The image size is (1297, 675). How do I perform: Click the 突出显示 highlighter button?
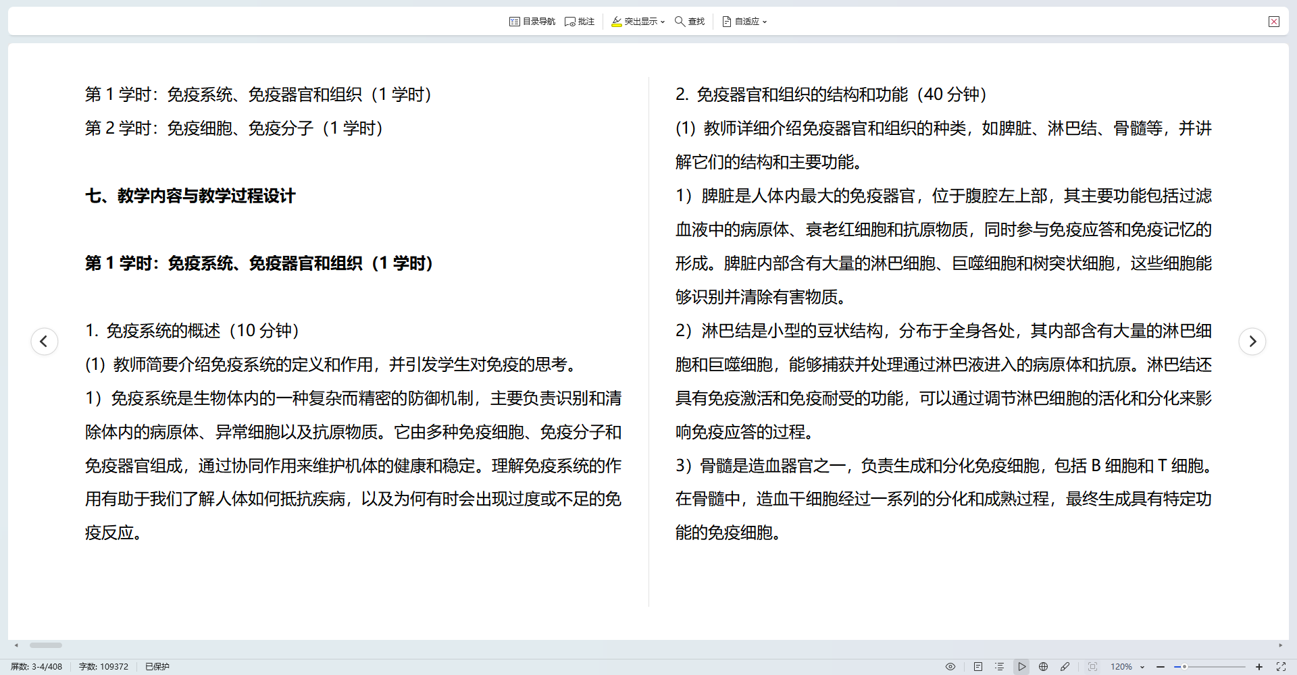[x=634, y=22]
